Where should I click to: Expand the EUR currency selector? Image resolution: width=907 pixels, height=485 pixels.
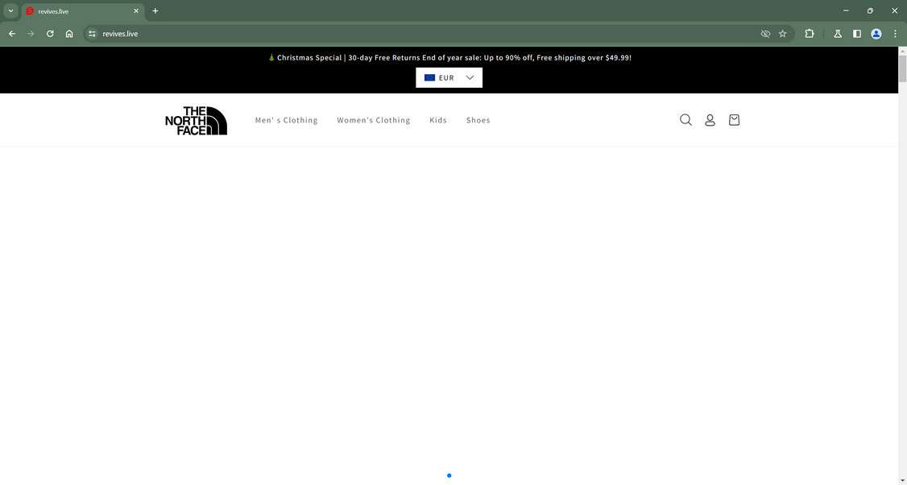pos(449,77)
